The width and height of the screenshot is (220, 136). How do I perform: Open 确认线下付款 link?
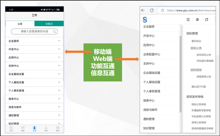[x=199, y=87]
